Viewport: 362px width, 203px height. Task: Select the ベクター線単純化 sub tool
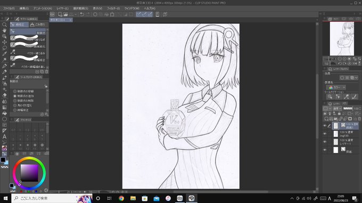(28, 45)
